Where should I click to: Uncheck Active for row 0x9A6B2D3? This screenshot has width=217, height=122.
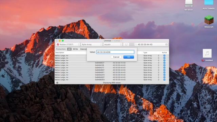pos(164,80)
